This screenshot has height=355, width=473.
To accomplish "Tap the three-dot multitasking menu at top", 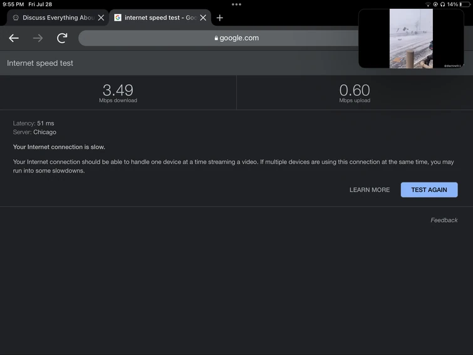I will [x=237, y=4].
